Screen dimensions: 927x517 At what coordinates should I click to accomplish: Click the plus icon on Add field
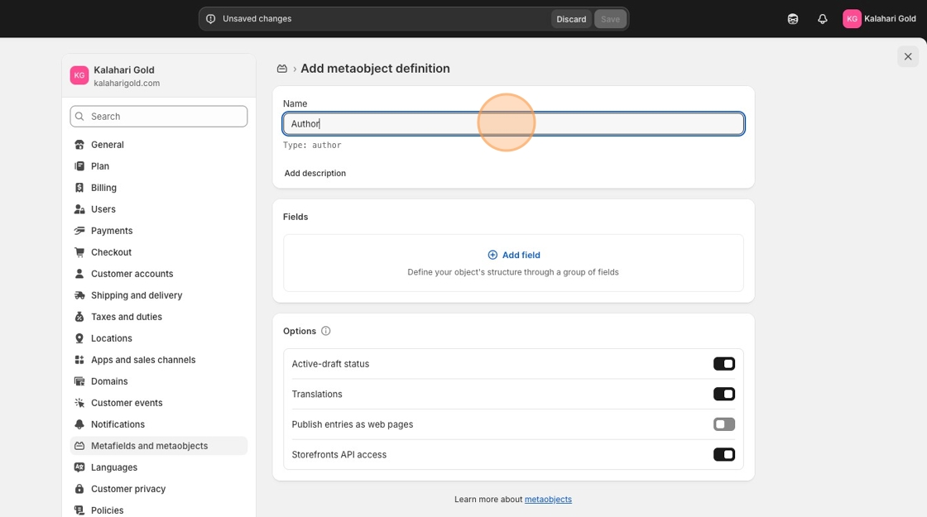pyautogui.click(x=492, y=255)
